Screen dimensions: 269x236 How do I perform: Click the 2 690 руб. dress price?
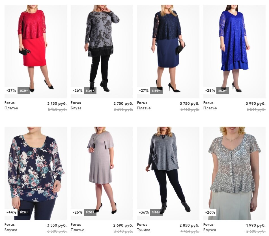[123, 225]
